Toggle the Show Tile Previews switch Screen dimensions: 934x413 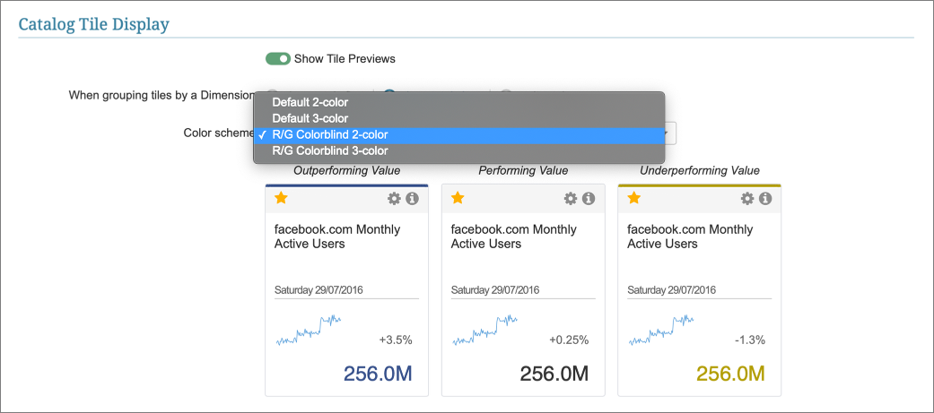(x=278, y=59)
